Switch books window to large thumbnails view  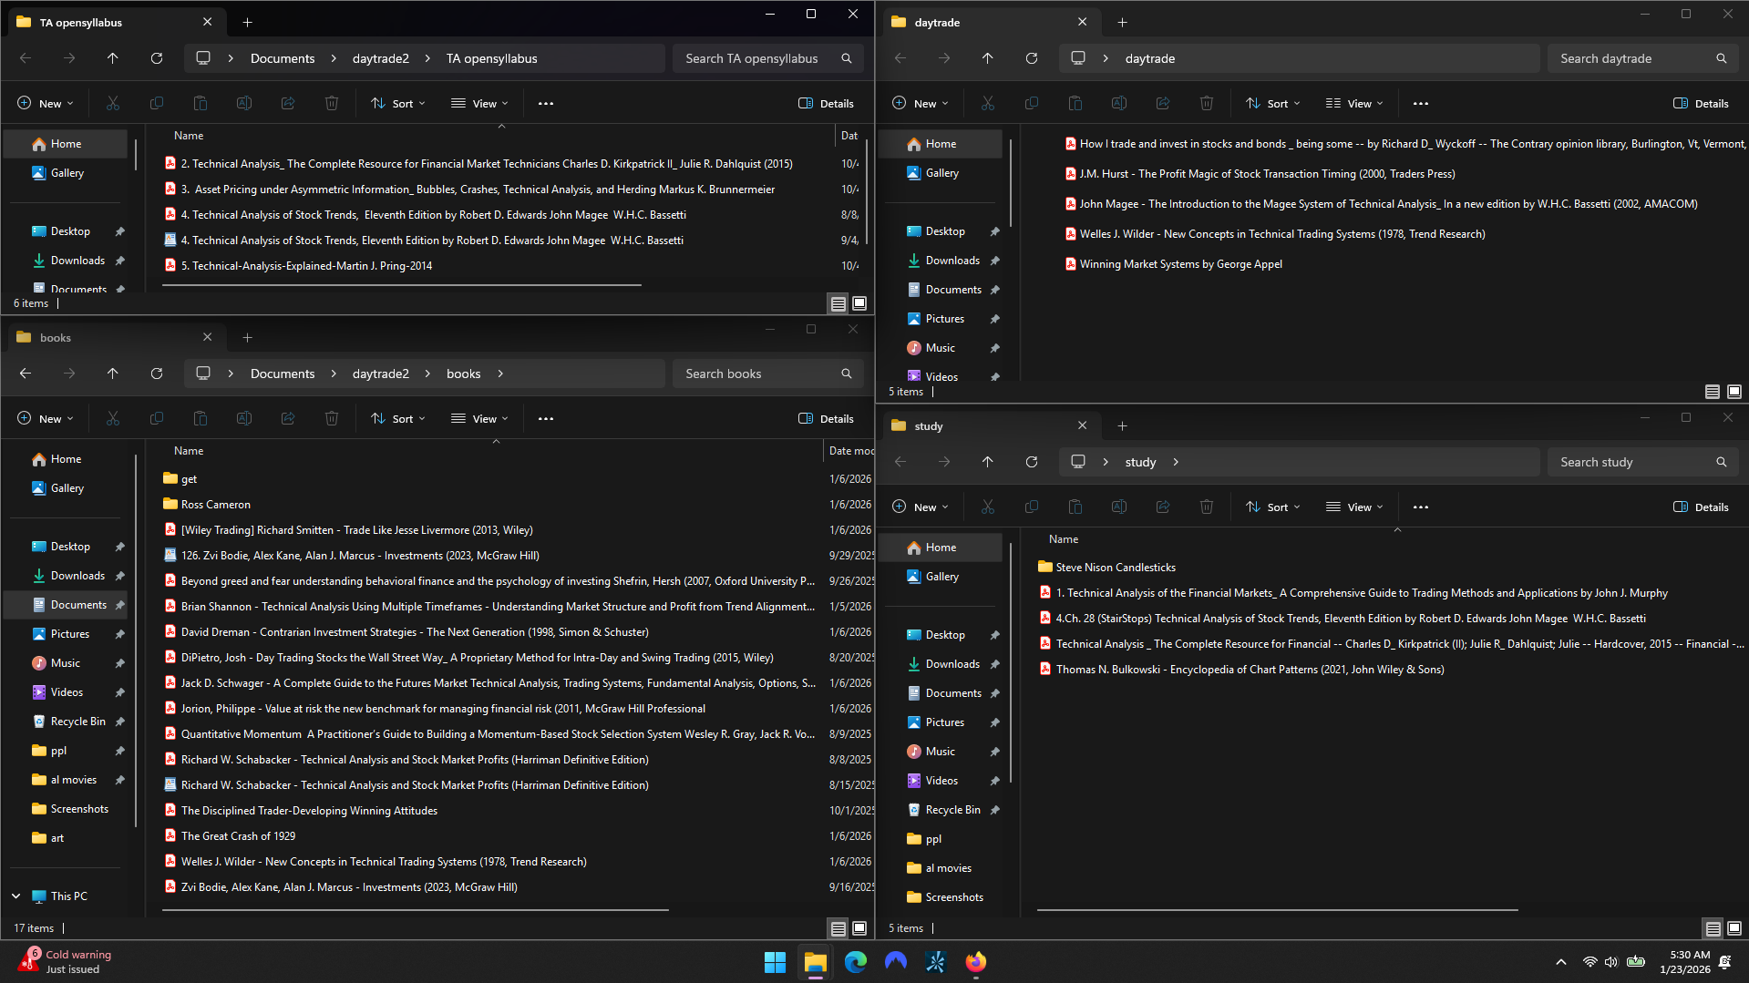(x=859, y=928)
